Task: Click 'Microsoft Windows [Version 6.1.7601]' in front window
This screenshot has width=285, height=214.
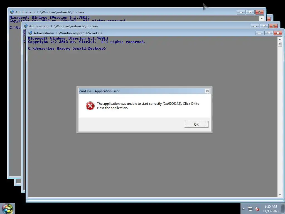Action: (68, 38)
